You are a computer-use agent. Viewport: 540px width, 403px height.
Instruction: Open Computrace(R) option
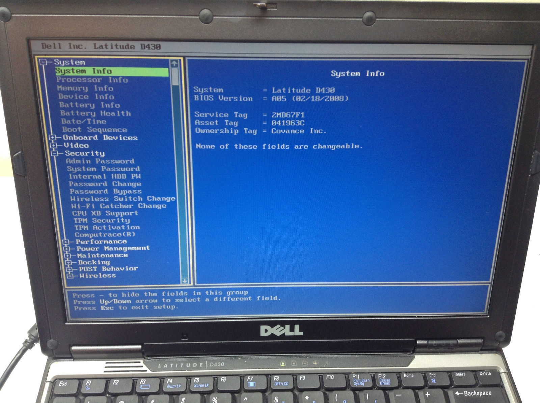click(105, 234)
